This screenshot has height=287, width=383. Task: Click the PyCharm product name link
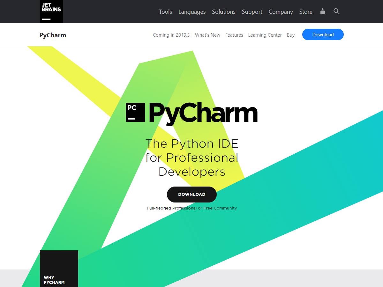tap(53, 35)
